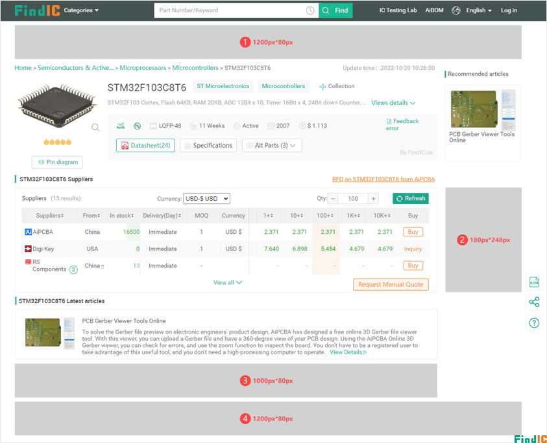
Task: Click Digi-Key 100+ price 5.454
Action: click(x=328, y=249)
